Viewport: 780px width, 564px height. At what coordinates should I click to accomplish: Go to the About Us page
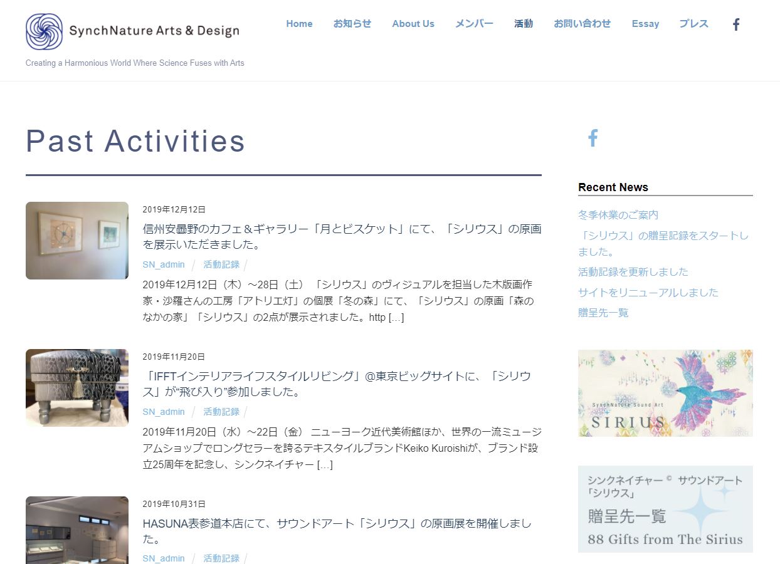413,24
